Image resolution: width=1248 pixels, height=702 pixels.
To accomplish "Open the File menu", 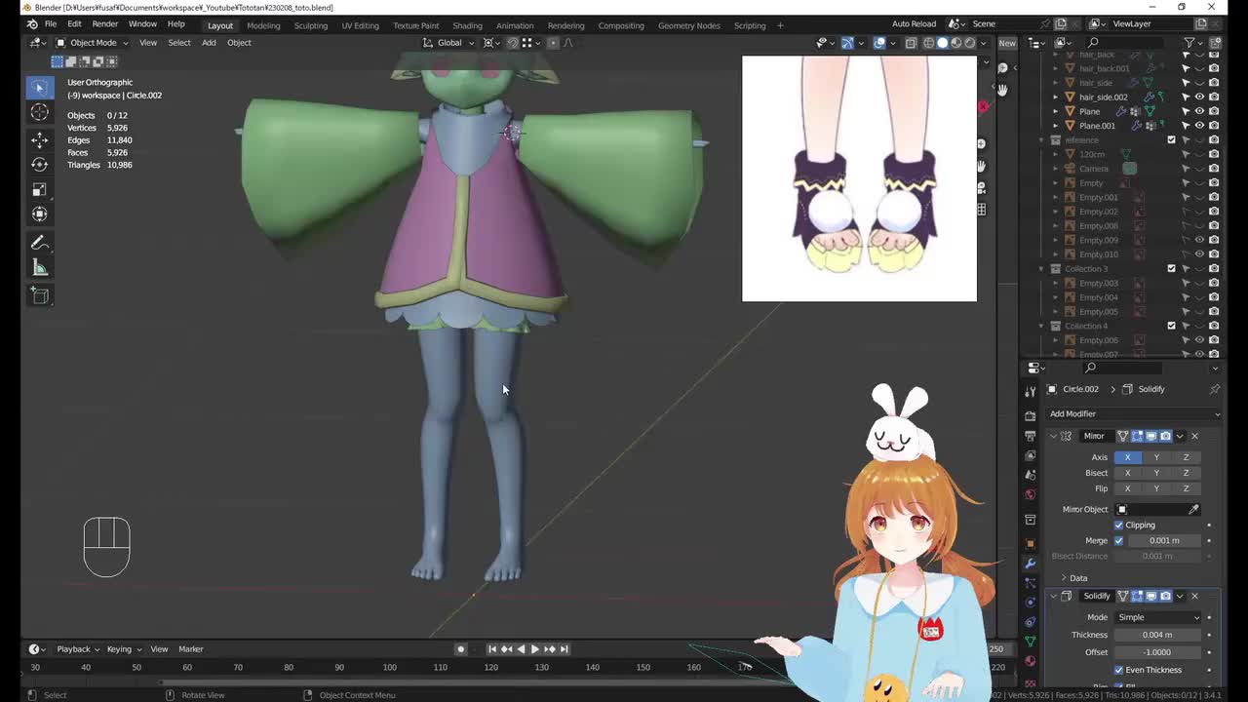I will pos(50,23).
